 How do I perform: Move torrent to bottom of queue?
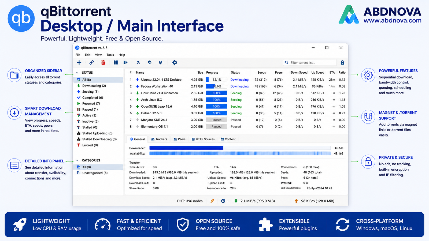pos(160,62)
